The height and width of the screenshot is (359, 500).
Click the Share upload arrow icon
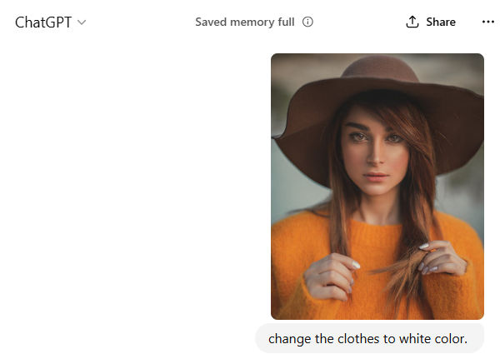[x=412, y=22]
